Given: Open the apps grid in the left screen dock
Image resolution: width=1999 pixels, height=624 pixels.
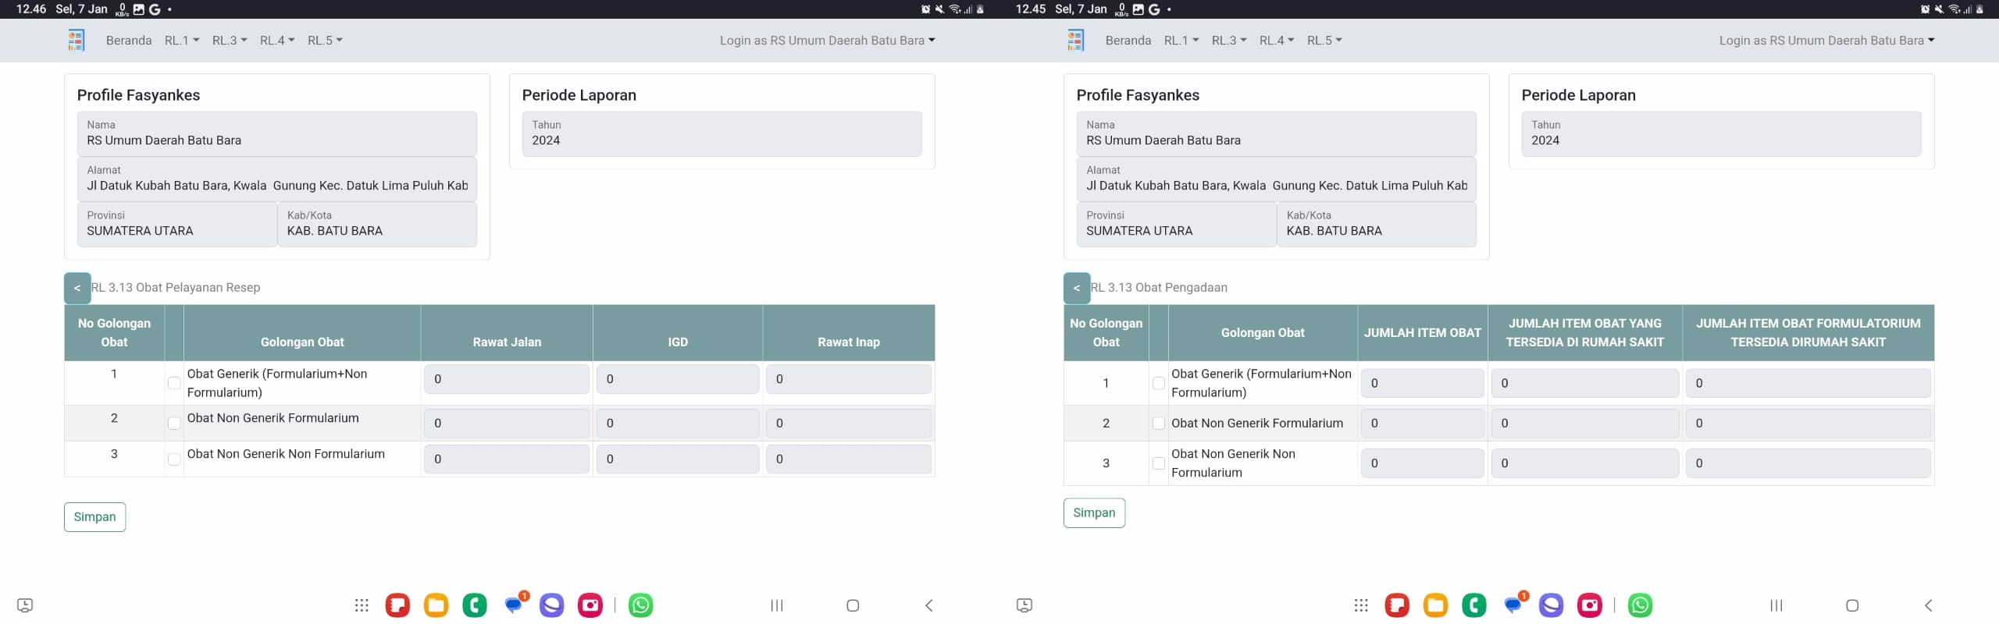Looking at the screenshot, I should (x=362, y=605).
